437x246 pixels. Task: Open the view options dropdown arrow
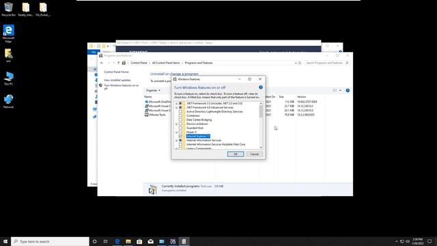point(340,90)
